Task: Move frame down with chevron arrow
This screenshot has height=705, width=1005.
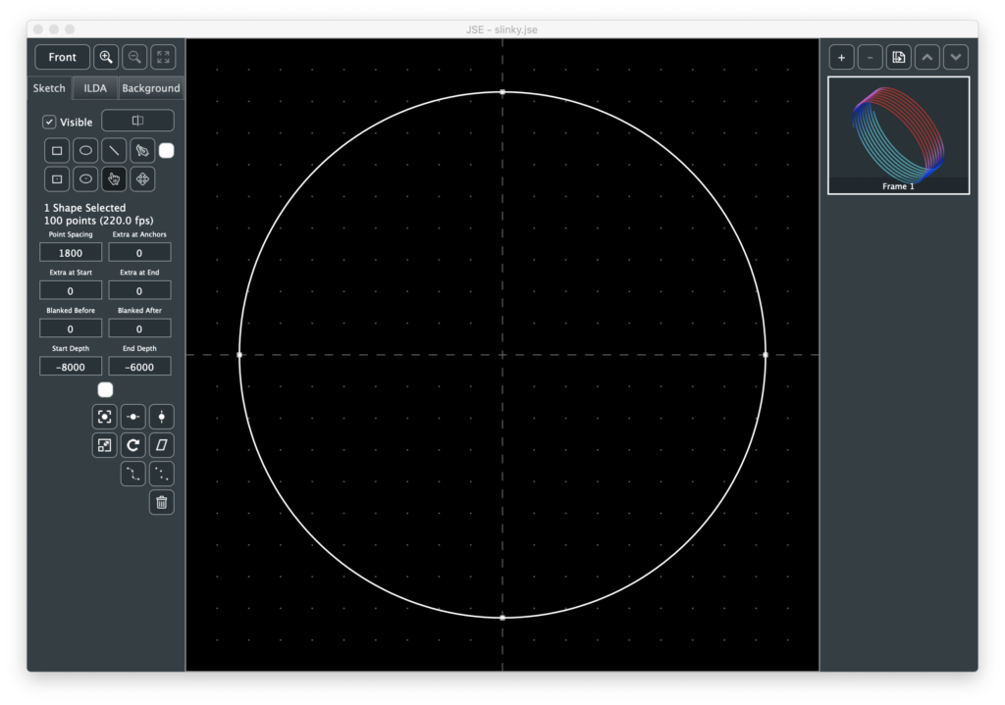Action: (x=956, y=57)
